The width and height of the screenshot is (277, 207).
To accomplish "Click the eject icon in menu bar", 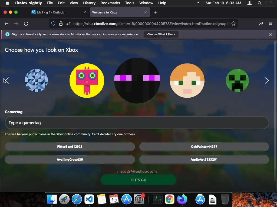I will [198, 3].
